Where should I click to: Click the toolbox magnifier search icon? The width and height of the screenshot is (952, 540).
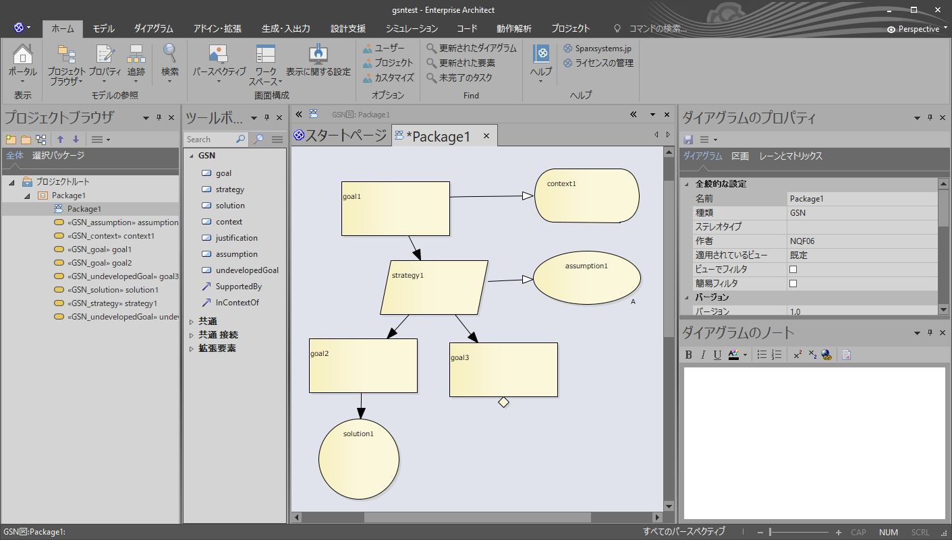click(258, 140)
